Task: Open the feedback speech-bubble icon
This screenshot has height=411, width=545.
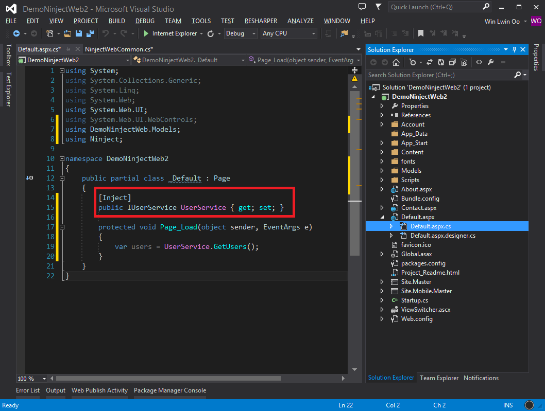Action: [x=362, y=7]
